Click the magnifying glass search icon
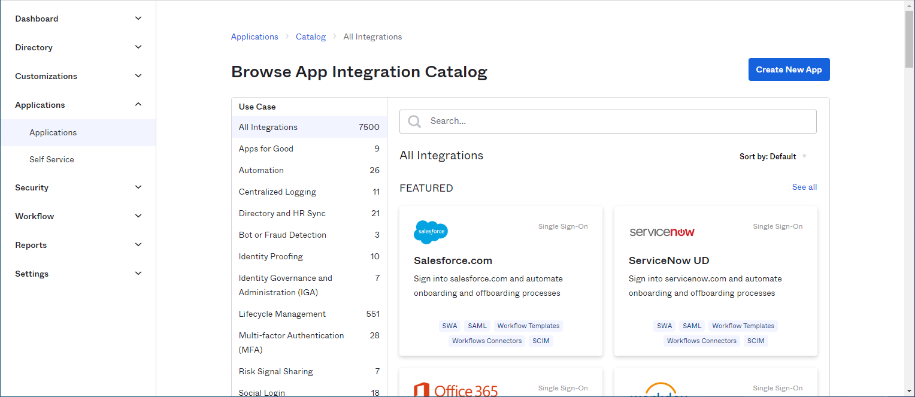The width and height of the screenshot is (915, 397). click(x=414, y=121)
